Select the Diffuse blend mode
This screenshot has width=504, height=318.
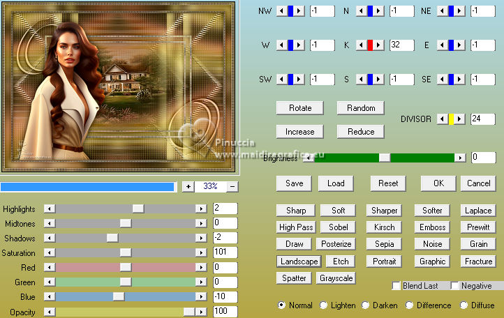click(x=464, y=305)
